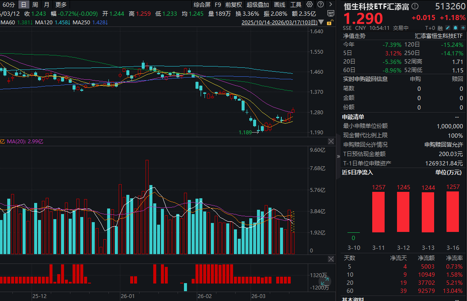Image resolution: width=467 pixels, height=301 pixels.
Task: Open chart settings gear icon
Action: point(309,5)
